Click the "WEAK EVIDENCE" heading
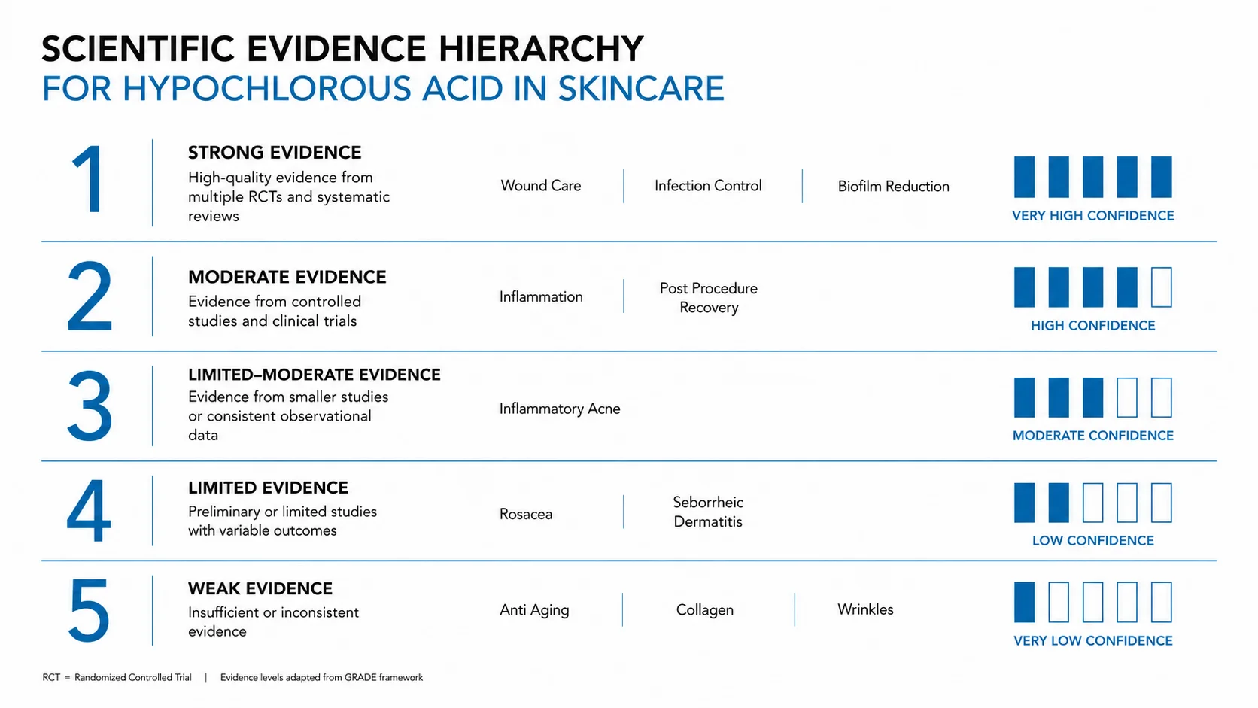The width and height of the screenshot is (1258, 708). click(260, 588)
